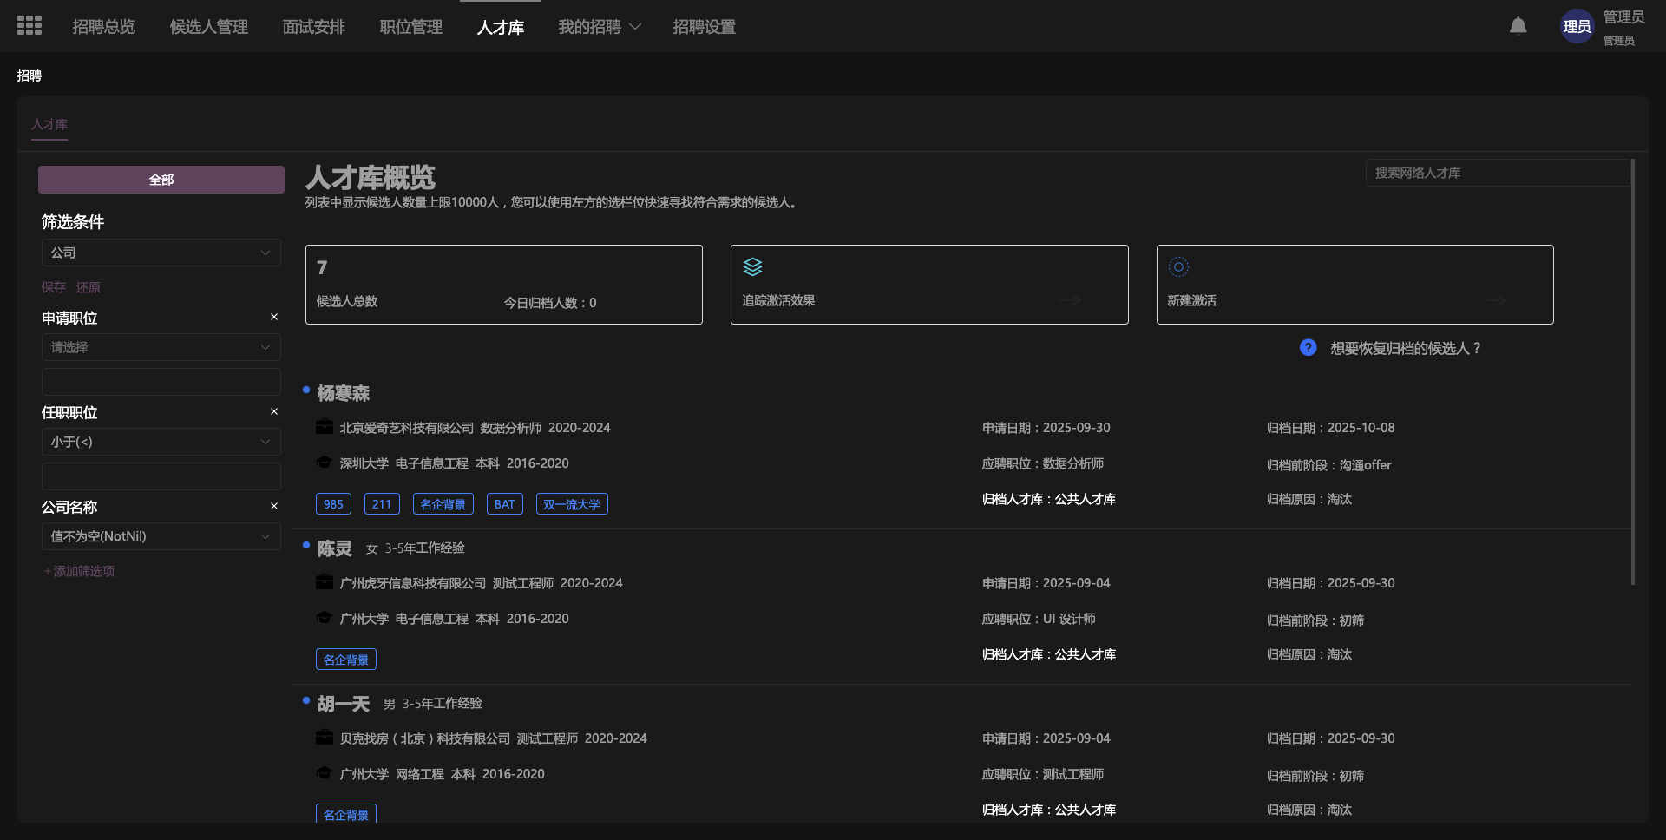Remove the 公司名称 filter with its X

pos(274,507)
